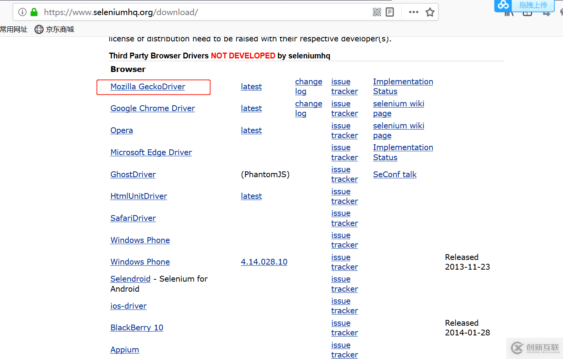Click the address bar URL field
Viewport: 563px width, 359px height.
click(193, 12)
